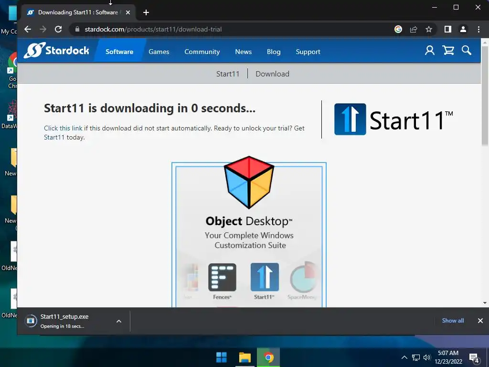Share this page icon in address bar
This screenshot has width=489, height=367.
tap(414, 29)
